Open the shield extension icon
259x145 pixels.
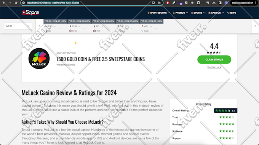tap(186, 3)
